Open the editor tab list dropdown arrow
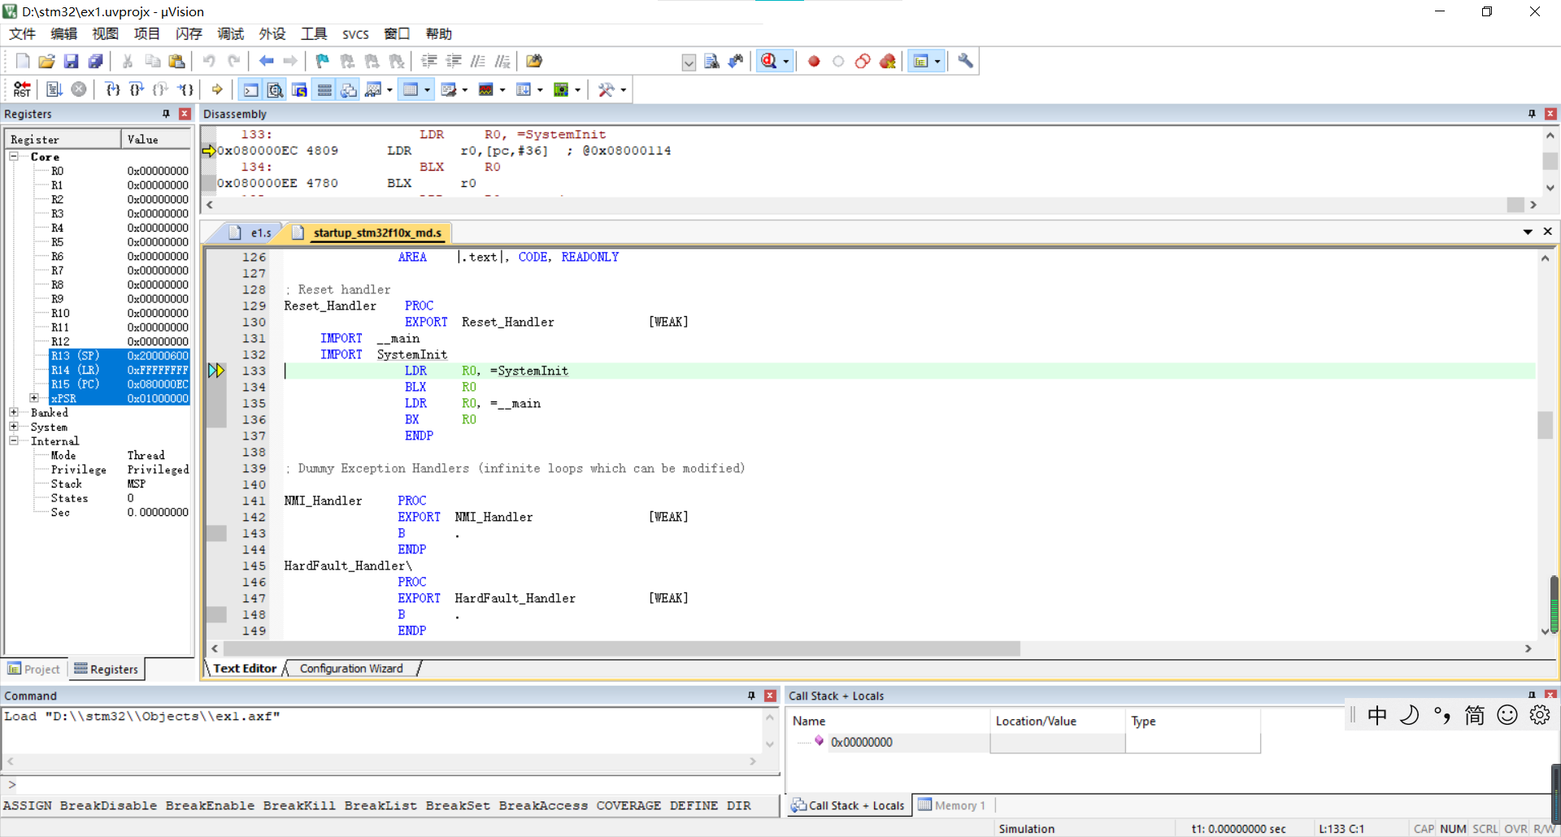 pos(1528,232)
